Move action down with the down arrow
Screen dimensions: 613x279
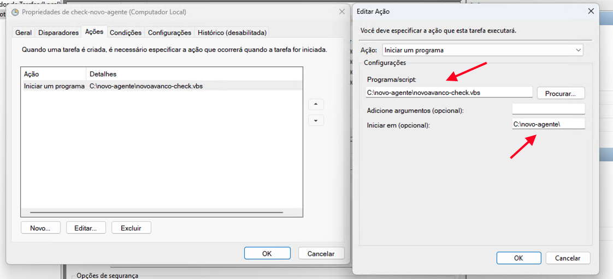pos(316,120)
